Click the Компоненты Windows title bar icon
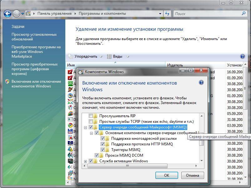 [81, 71]
